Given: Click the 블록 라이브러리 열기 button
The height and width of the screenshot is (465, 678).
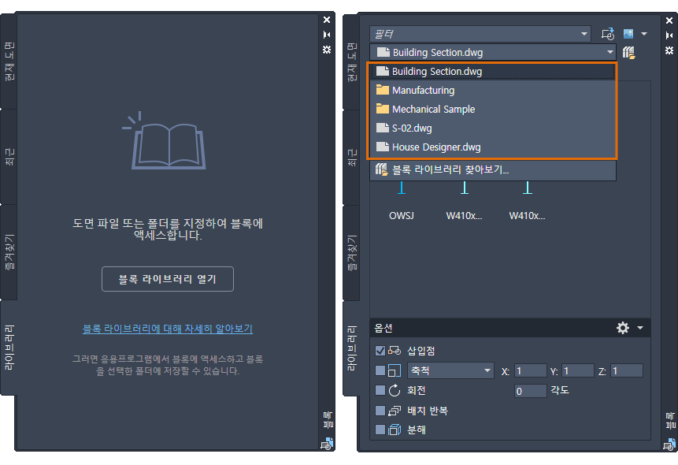Looking at the screenshot, I should click(x=168, y=279).
